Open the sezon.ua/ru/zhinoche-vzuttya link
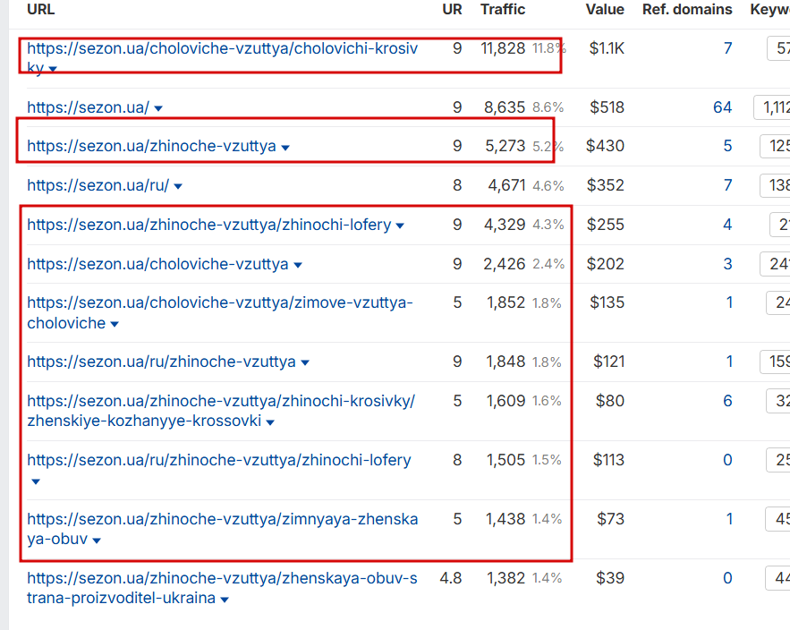The image size is (790, 630). tap(161, 362)
